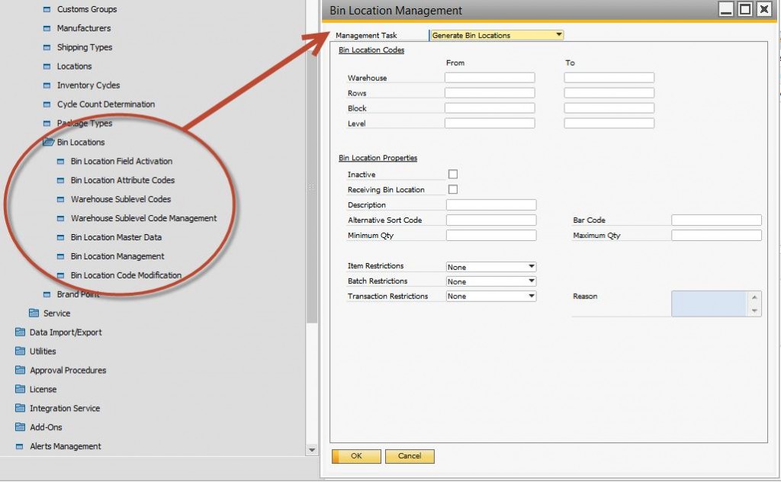The width and height of the screenshot is (781, 482).
Task: Click the Bin Locations folder icon
Action: click(x=47, y=142)
